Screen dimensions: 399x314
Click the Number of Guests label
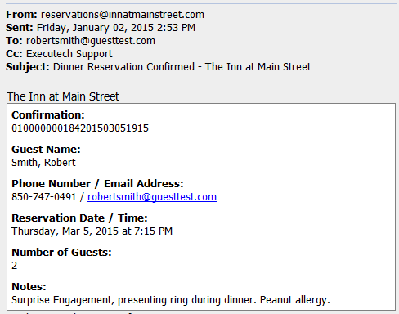(61, 253)
